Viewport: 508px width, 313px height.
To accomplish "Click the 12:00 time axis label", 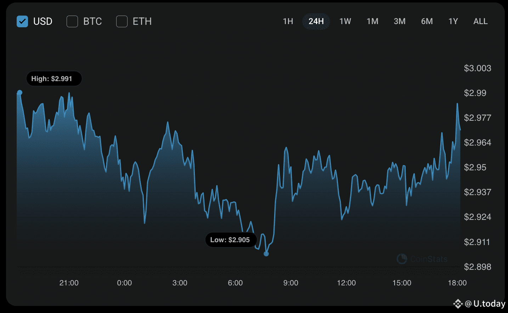I will [346, 283].
